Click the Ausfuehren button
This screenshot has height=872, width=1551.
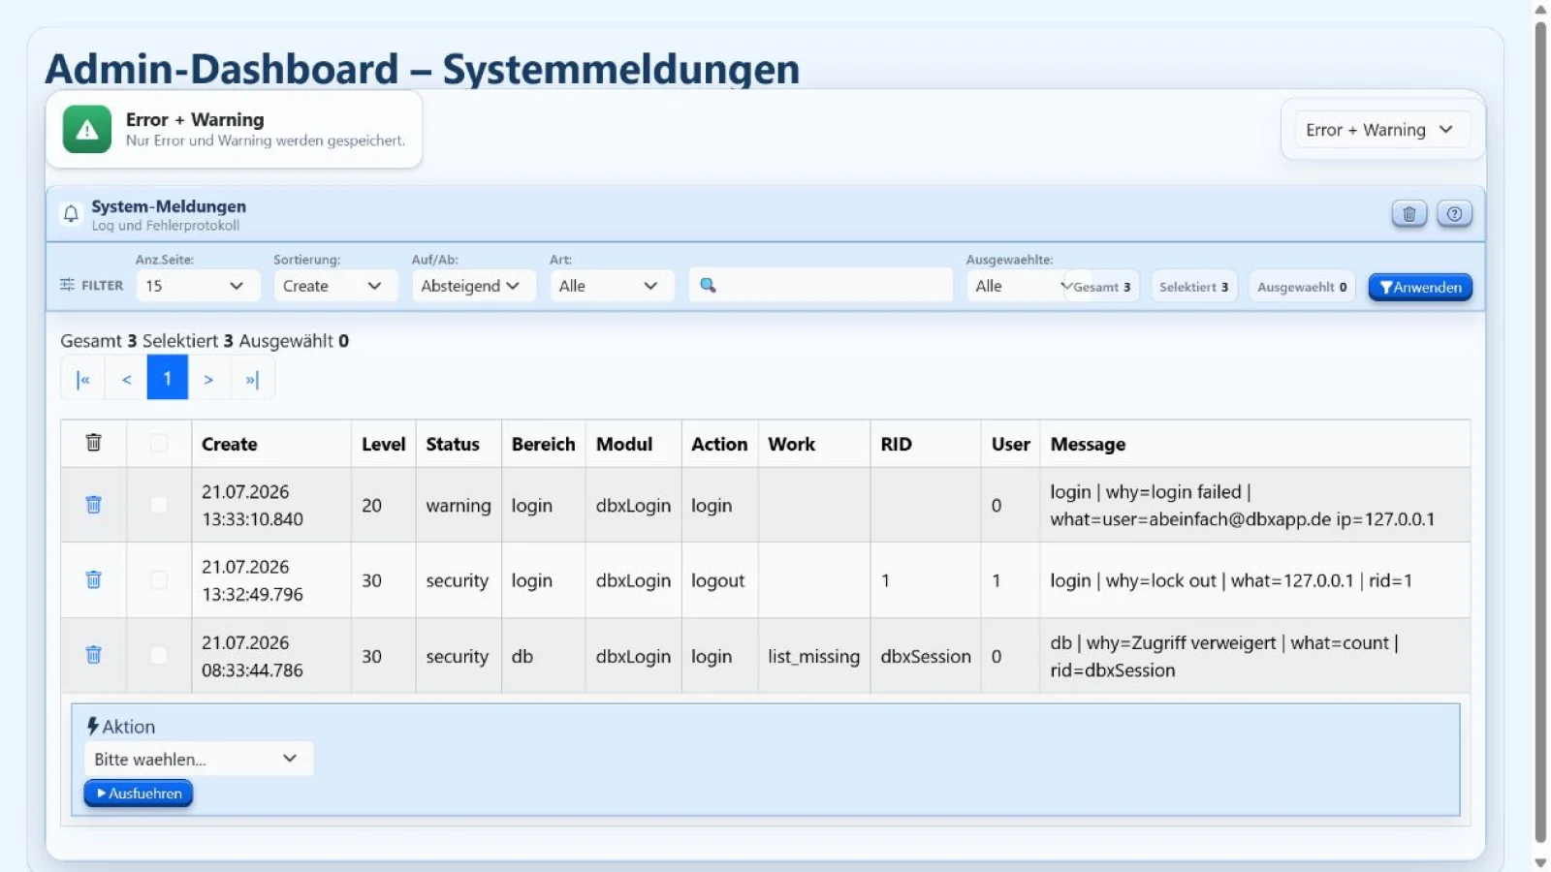point(139,794)
